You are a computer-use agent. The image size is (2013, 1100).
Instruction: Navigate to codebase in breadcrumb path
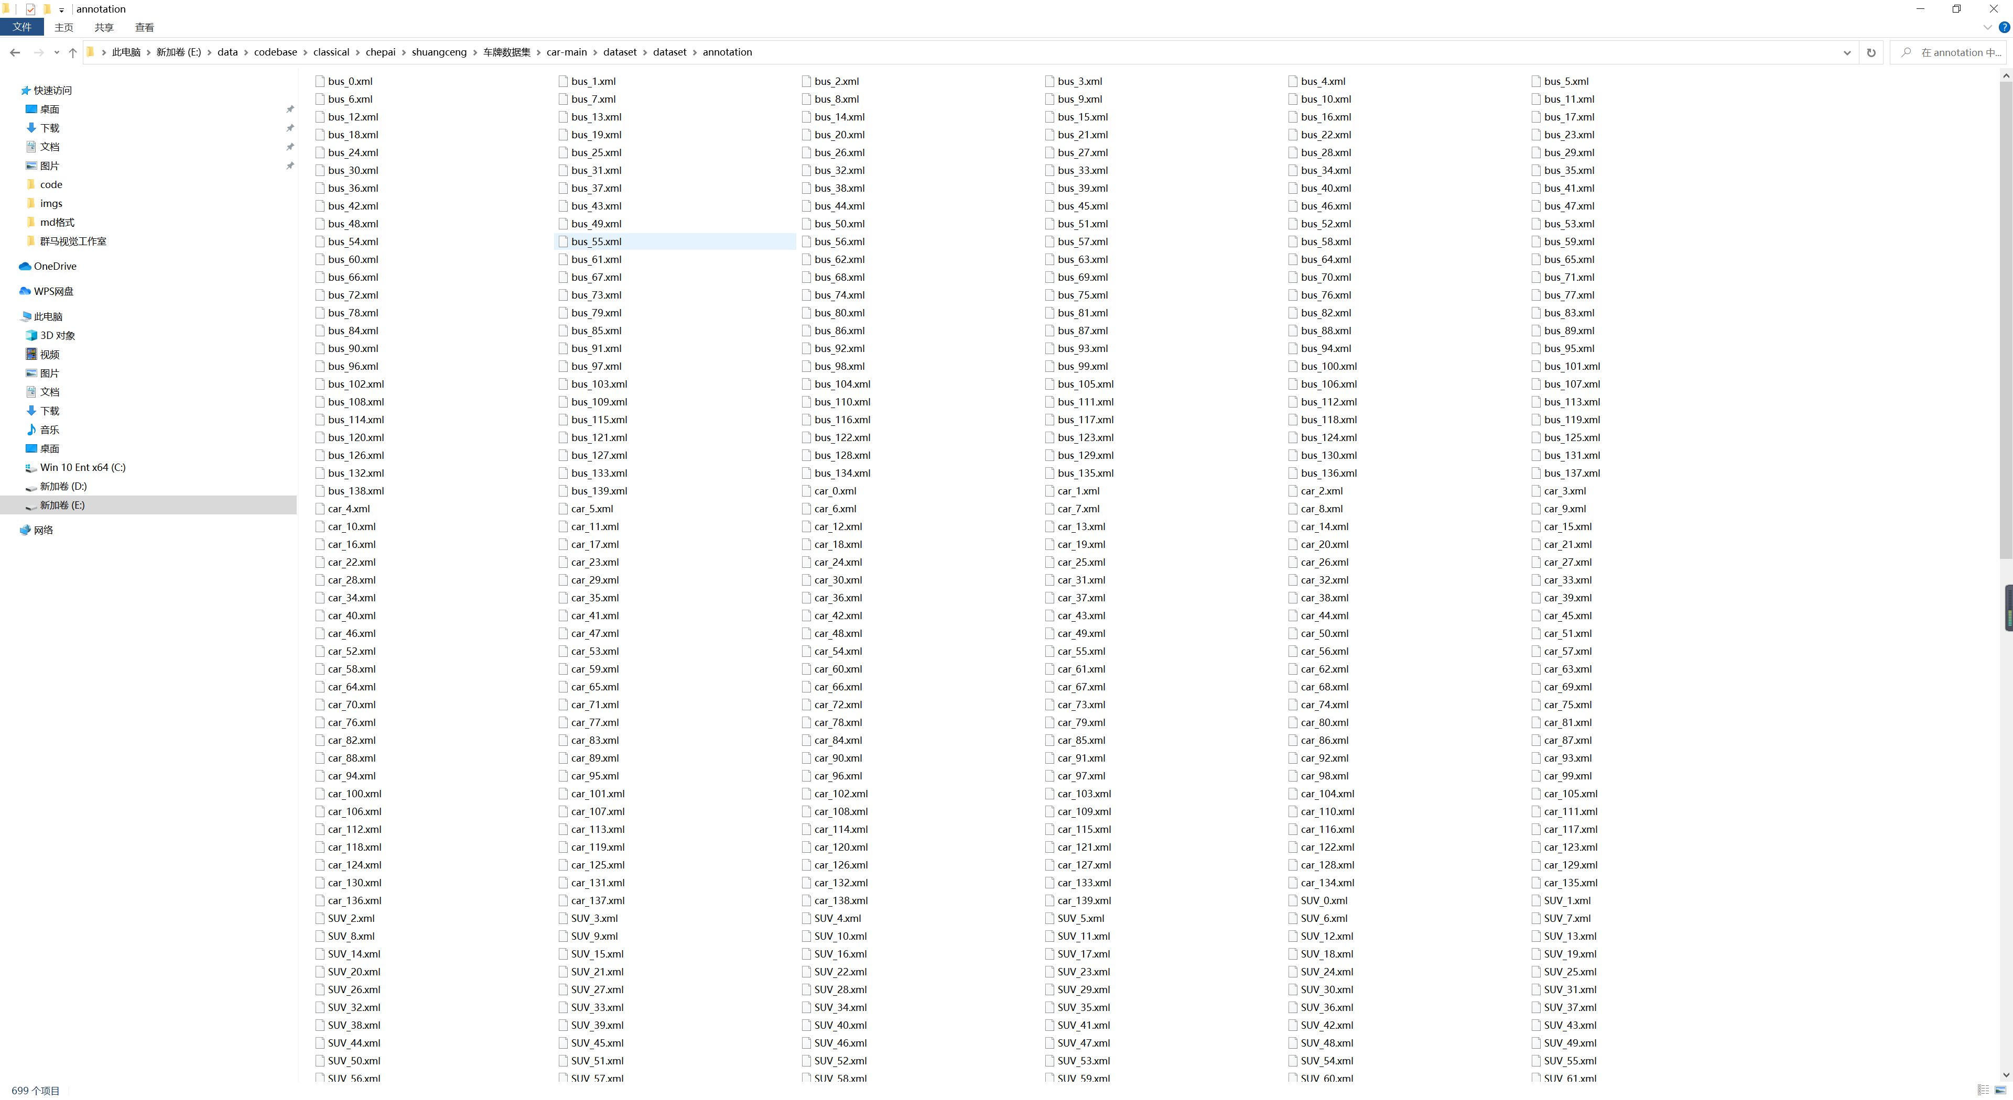[275, 52]
